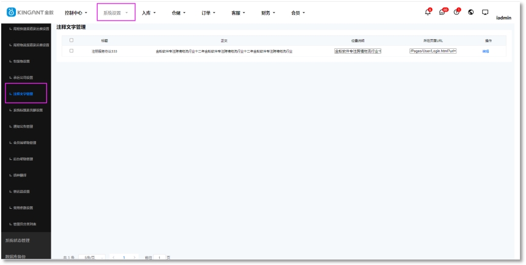Toggle the select-all checkbox in table header
Viewport: 526px width, 265px height.
tap(71, 40)
